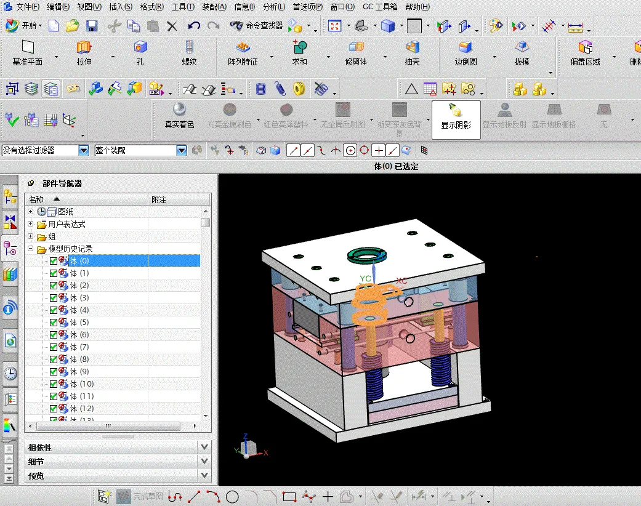Open the 插入(S) menu

121,7
